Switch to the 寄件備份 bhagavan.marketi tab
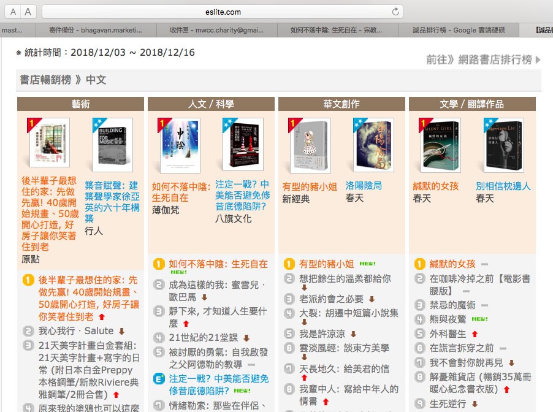Screen dimensions: 553x412 [x=96, y=30]
